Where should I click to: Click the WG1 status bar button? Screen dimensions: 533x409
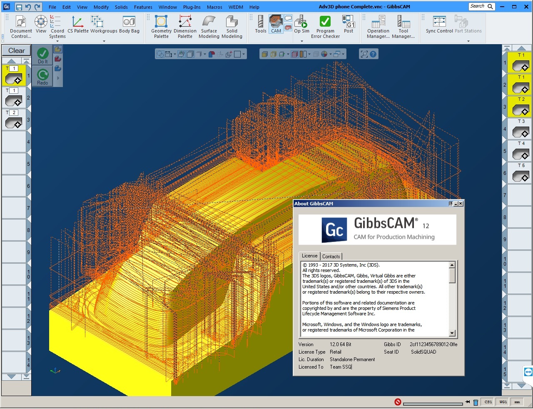click(503, 402)
